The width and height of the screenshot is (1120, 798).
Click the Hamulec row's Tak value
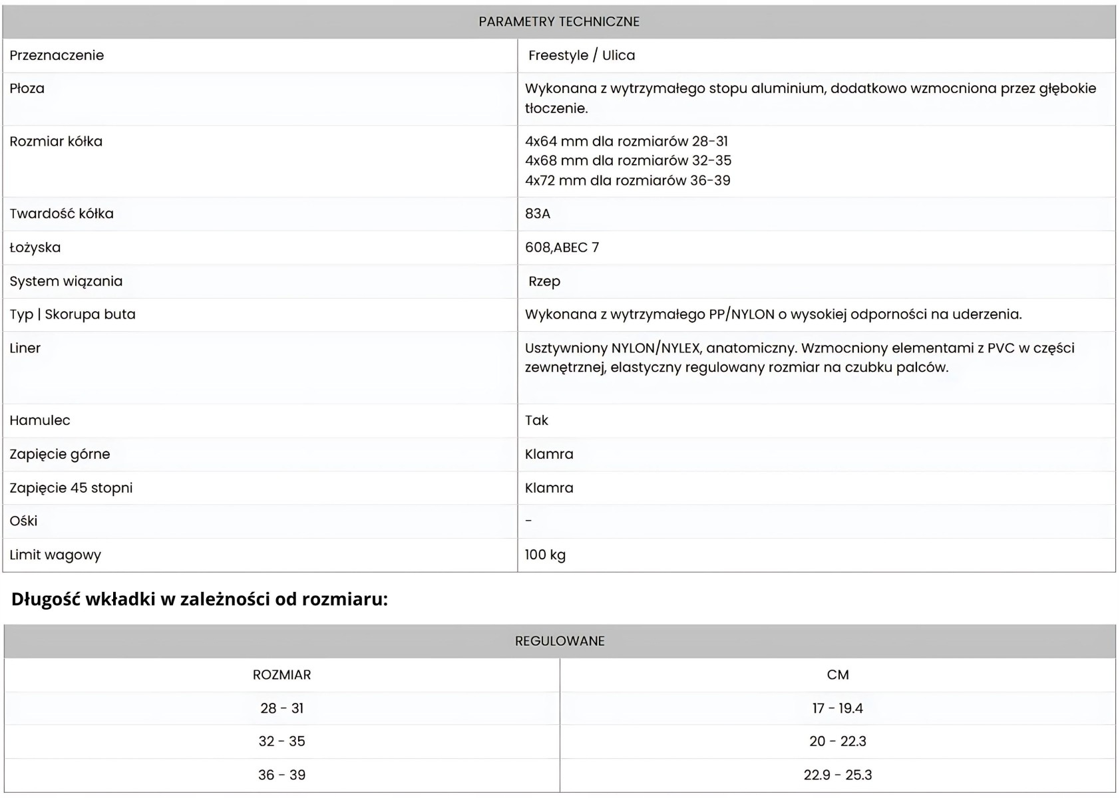pos(536,420)
